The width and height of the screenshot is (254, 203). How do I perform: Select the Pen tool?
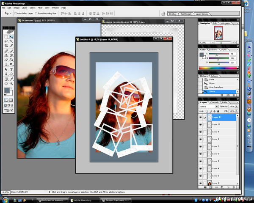click(6, 74)
